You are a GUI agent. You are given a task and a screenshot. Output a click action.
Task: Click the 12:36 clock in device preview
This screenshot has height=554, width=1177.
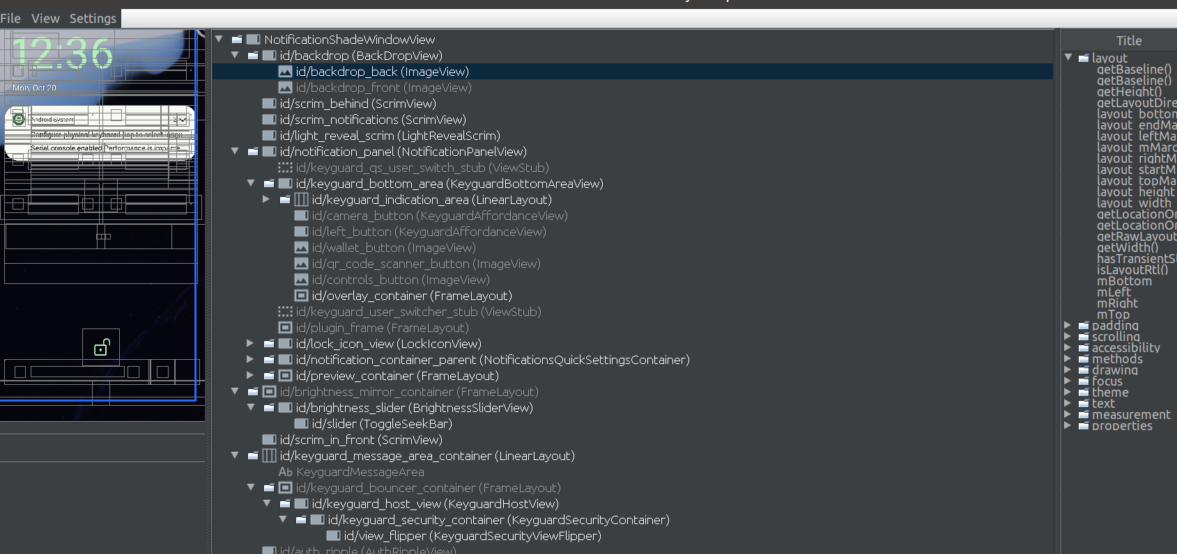pos(63,53)
